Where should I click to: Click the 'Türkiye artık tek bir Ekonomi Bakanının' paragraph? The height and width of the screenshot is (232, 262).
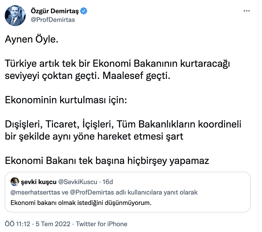(x=117, y=70)
